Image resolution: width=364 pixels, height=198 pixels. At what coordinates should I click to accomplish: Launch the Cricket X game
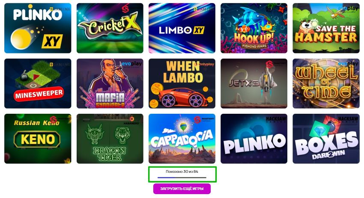110,28
